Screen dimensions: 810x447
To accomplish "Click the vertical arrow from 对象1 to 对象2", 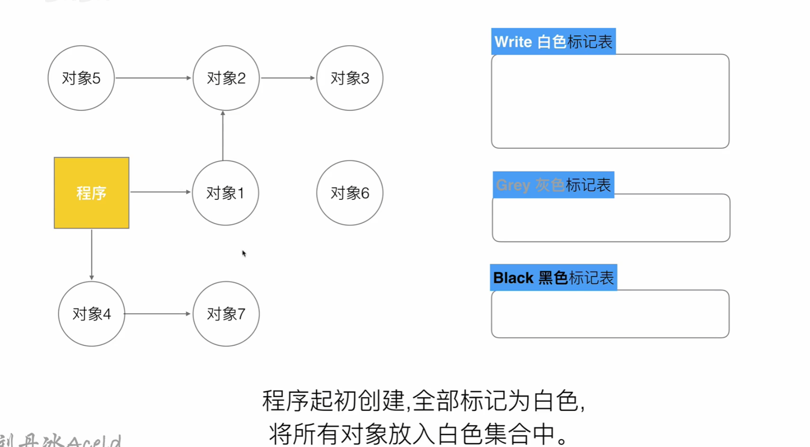I will click(223, 136).
